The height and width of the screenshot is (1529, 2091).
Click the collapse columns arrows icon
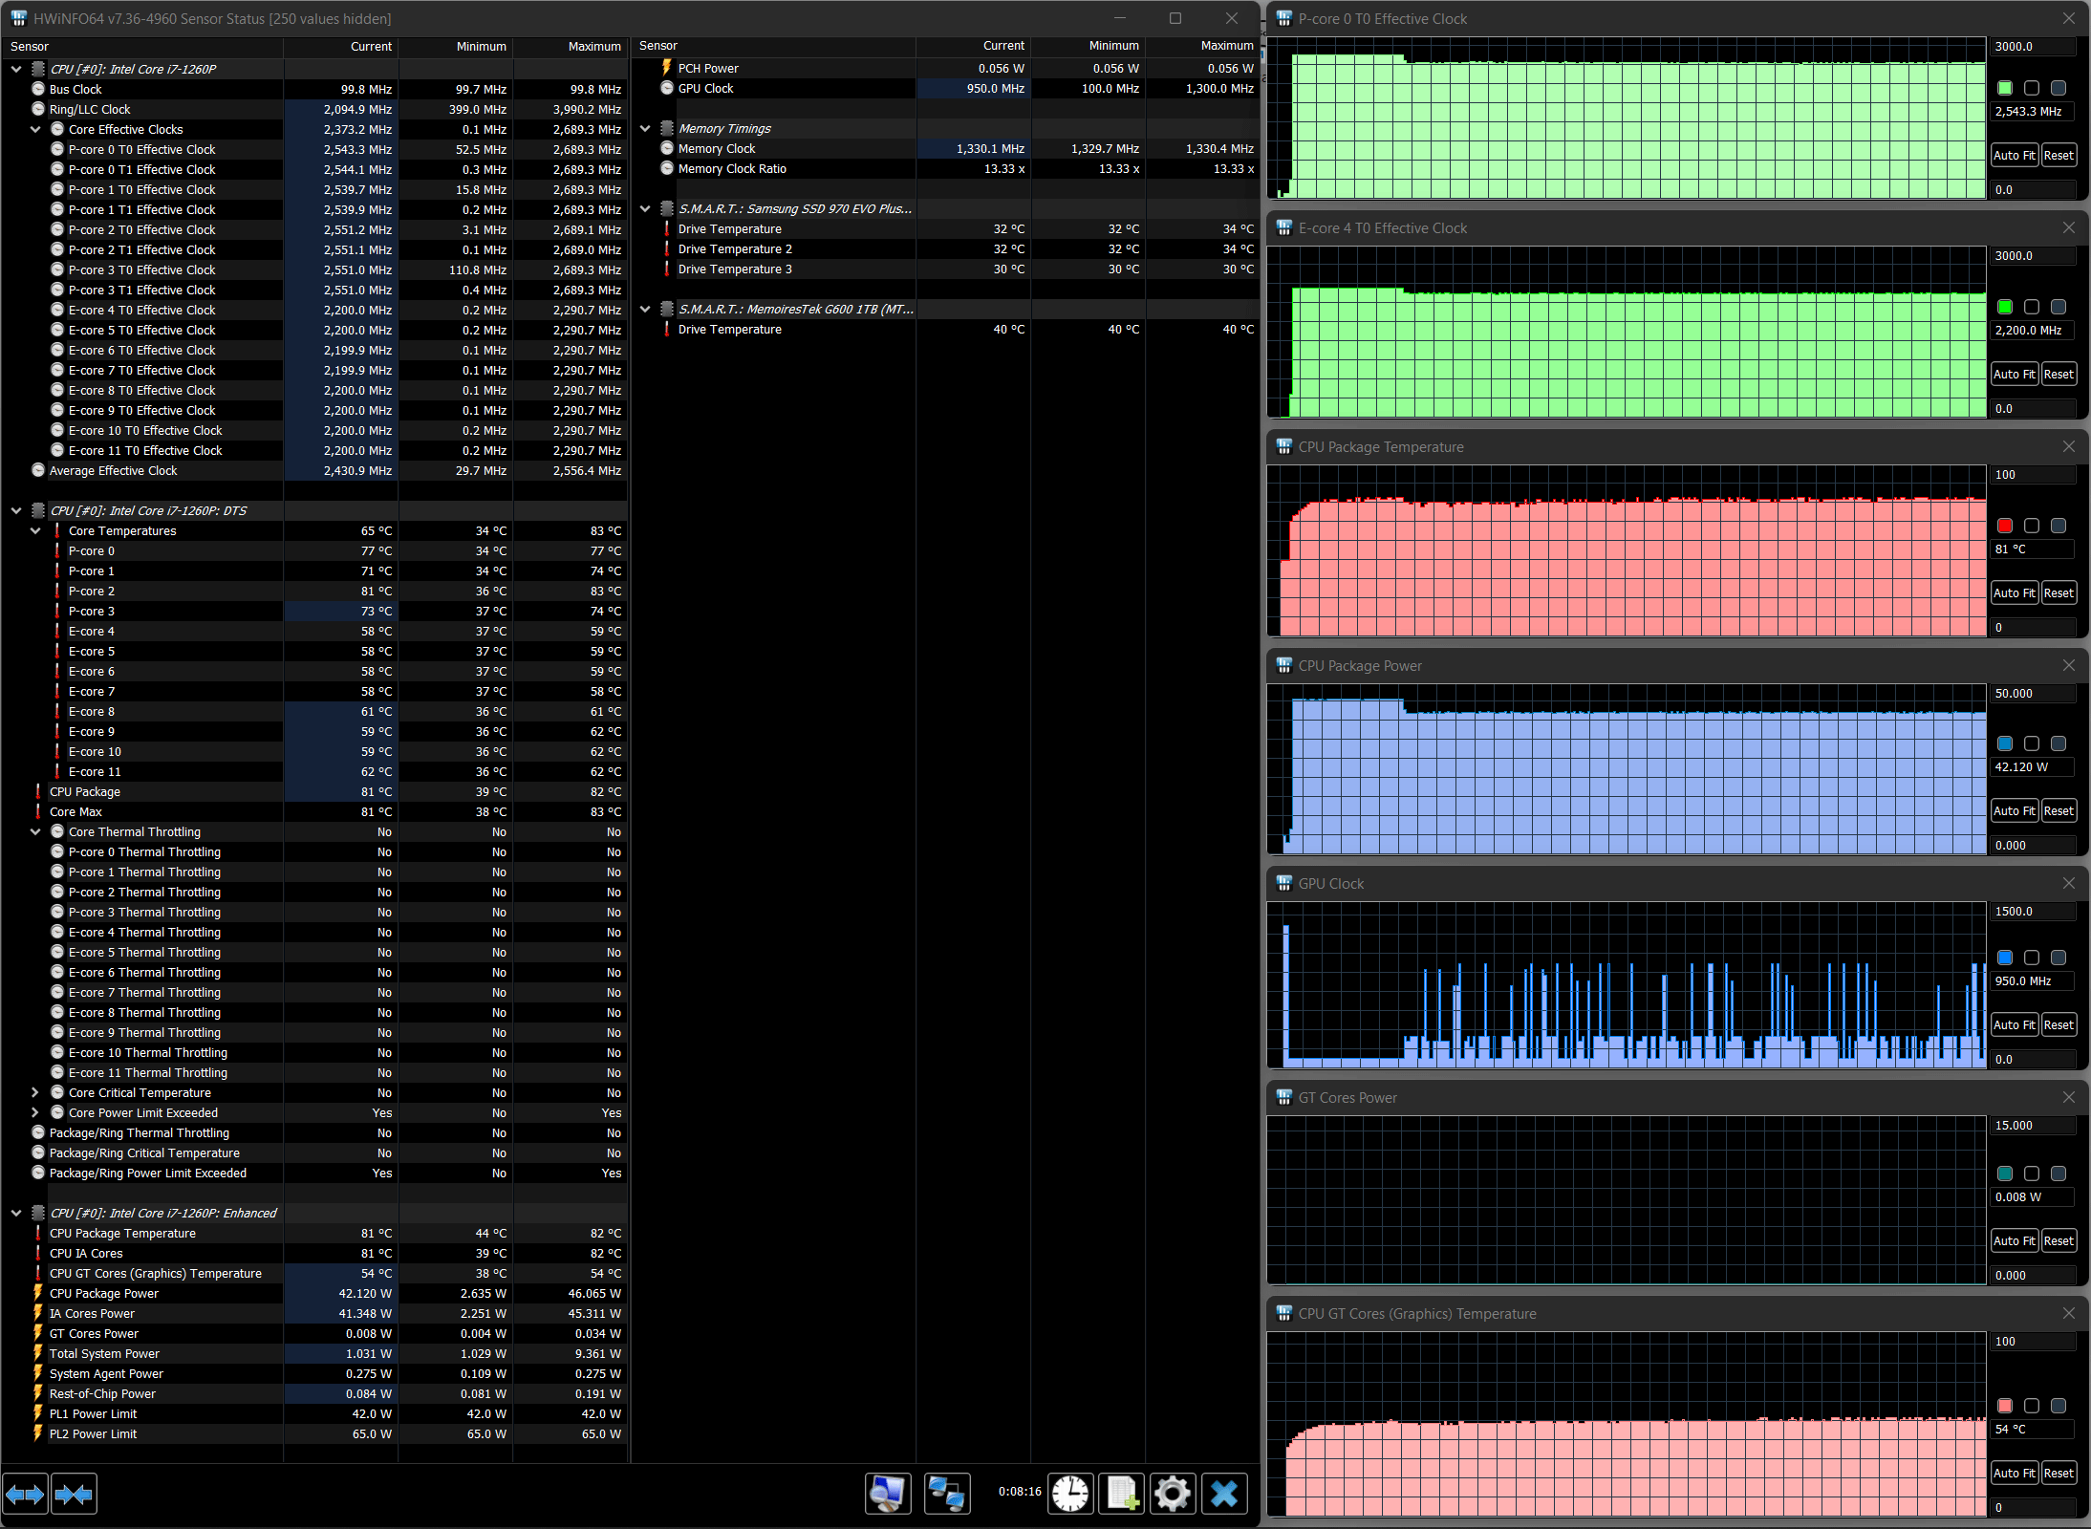click(x=74, y=1494)
